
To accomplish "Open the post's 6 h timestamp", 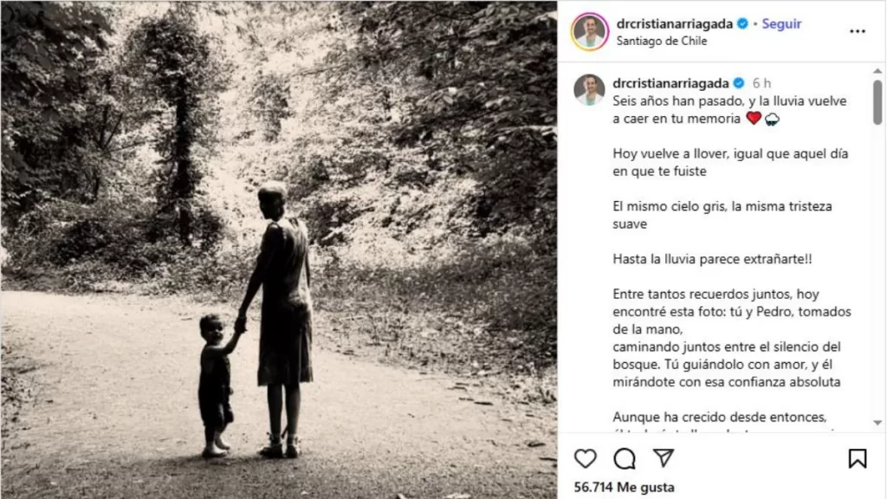I will click(761, 83).
